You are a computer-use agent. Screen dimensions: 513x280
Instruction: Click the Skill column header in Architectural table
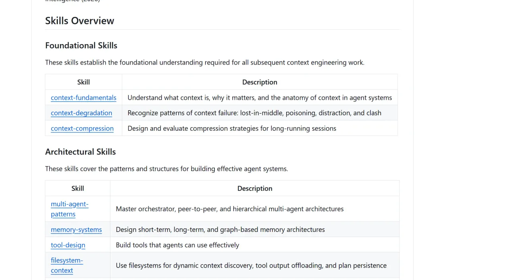pos(78,188)
